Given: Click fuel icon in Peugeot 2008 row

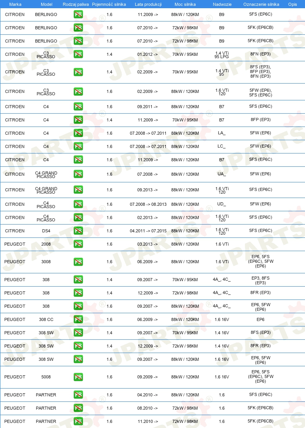Looking at the screenshot, I should click(x=78, y=244).
